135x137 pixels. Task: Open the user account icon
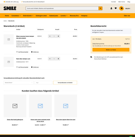point(111,8)
